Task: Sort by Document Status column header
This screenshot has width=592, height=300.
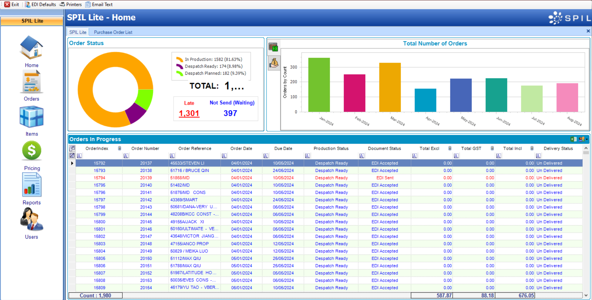Action: click(384, 148)
